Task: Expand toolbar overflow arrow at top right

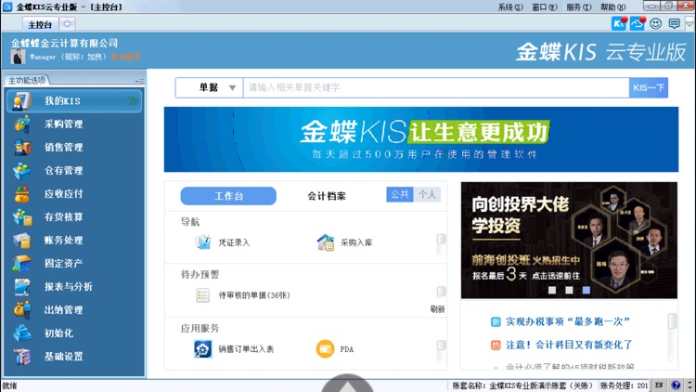Action: click(x=690, y=23)
